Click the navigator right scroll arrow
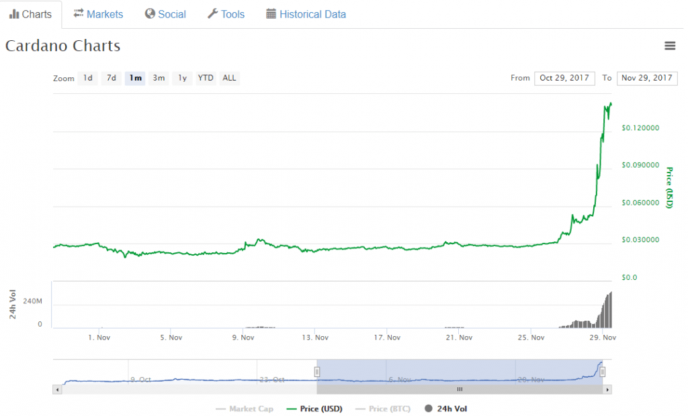 tap(607, 389)
